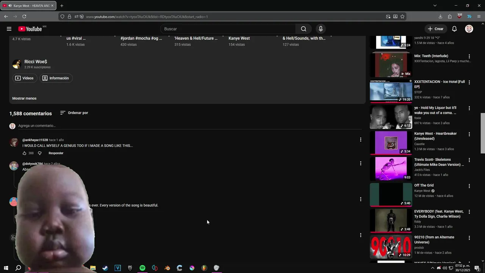Click the uBlock extension icon showing 332
Screen dimensions: 485x273
tap(460, 16)
